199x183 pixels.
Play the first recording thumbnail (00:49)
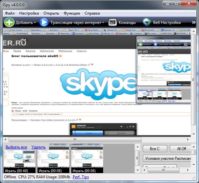pos(19,161)
